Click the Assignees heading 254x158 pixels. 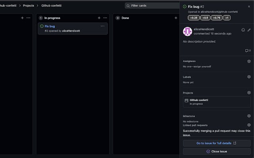[x=189, y=61]
